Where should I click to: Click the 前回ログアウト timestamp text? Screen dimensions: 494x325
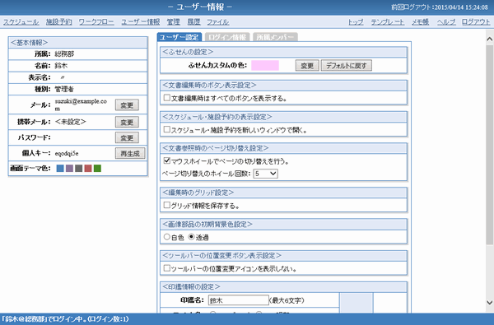coord(440,7)
